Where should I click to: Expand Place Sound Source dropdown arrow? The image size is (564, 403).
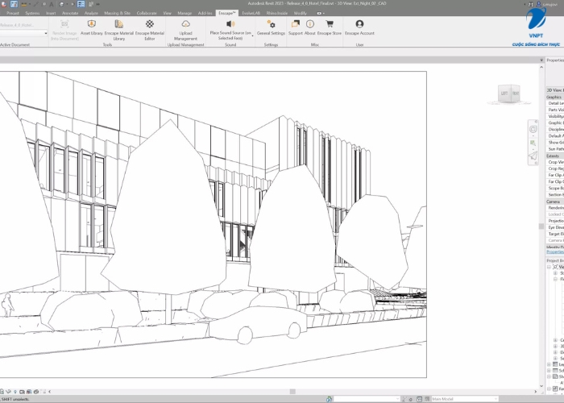pos(253,36)
